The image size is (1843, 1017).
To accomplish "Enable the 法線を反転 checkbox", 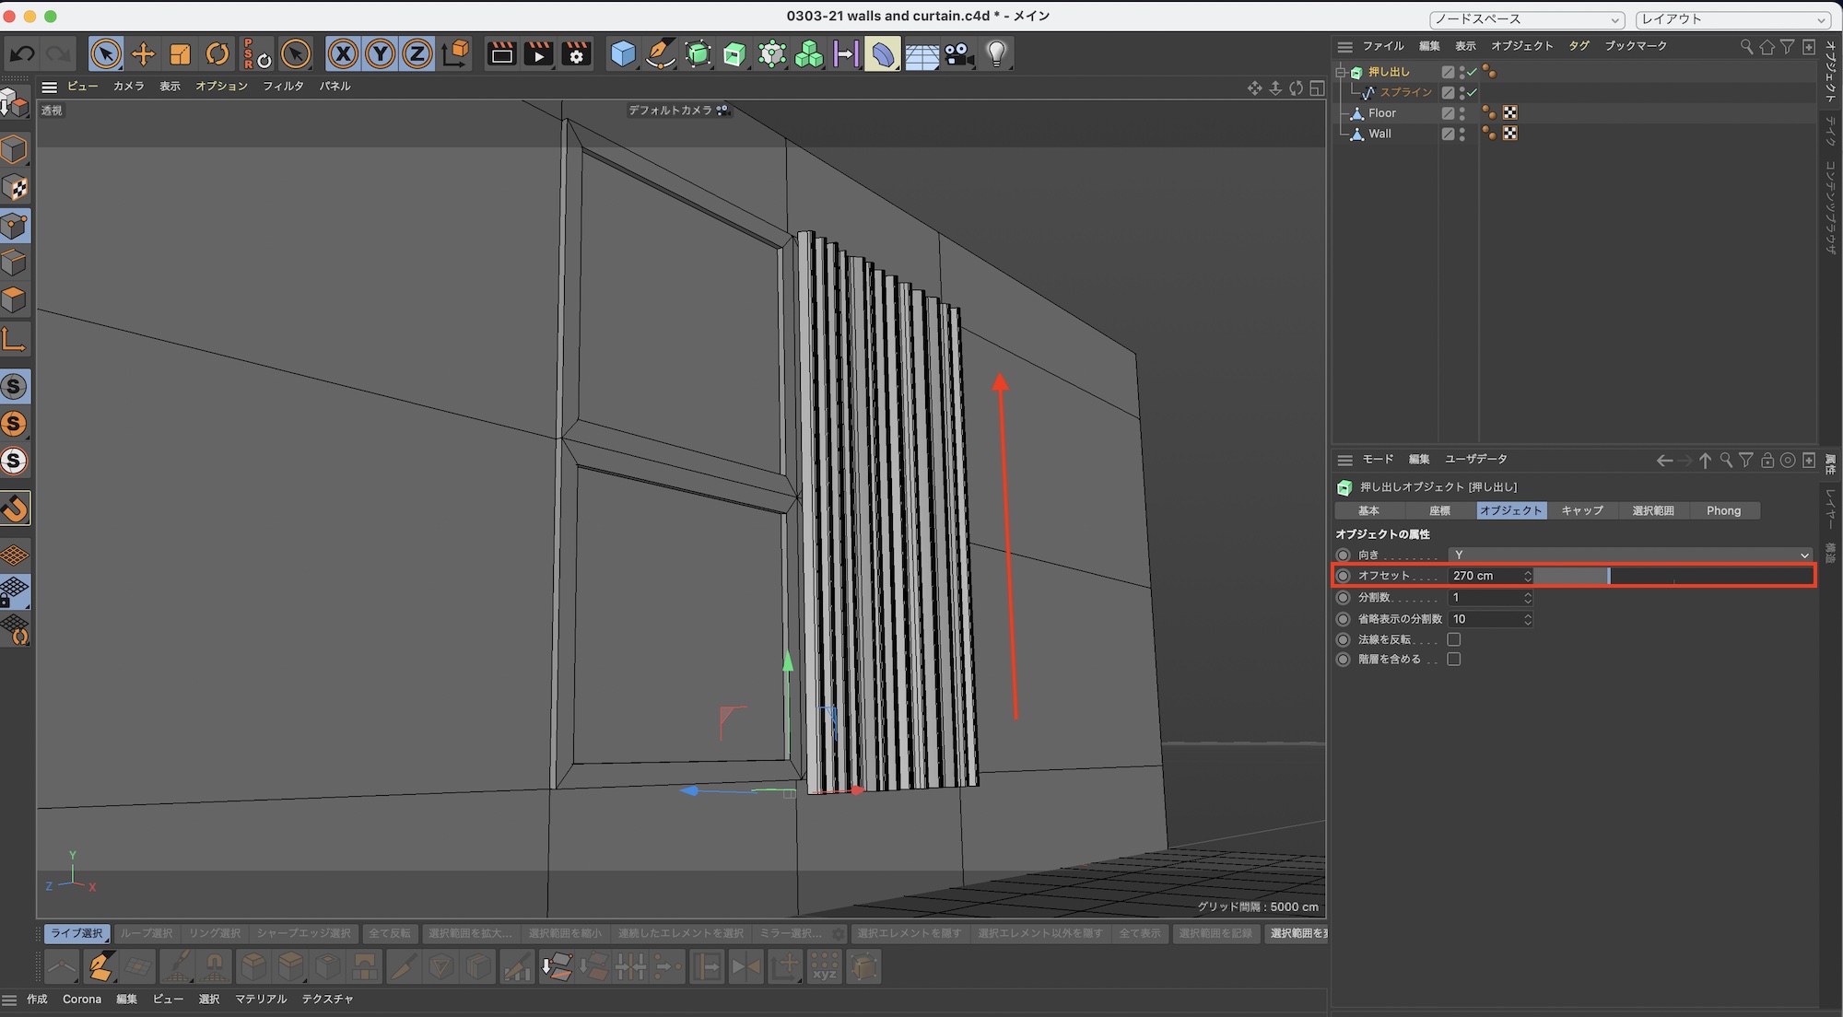I will click(1454, 639).
